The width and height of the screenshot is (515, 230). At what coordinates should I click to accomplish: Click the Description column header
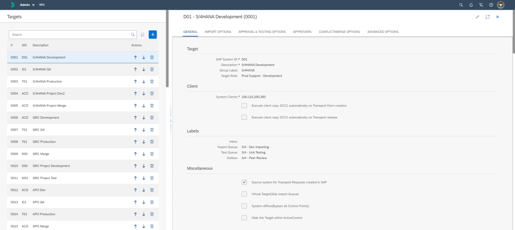41,45
